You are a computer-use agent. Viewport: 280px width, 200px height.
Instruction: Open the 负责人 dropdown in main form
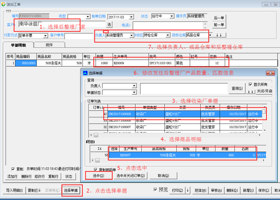[x=132, y=35]
